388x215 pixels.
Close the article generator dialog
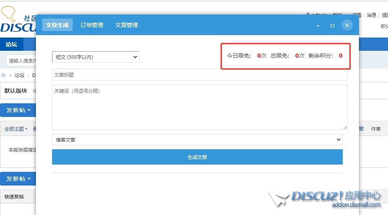point(347,25)
